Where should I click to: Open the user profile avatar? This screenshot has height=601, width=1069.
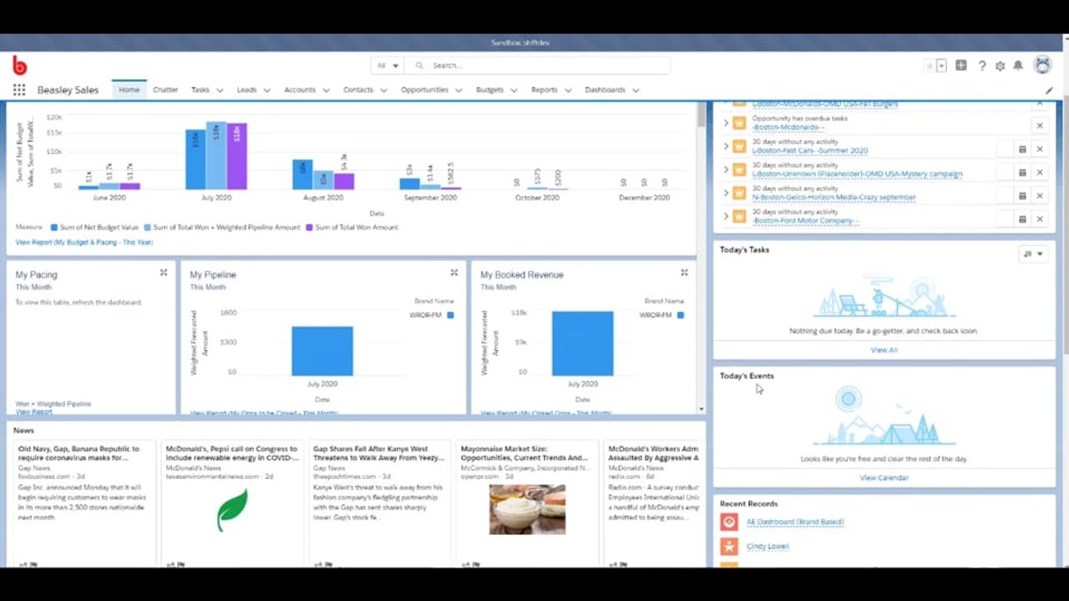1042,65
